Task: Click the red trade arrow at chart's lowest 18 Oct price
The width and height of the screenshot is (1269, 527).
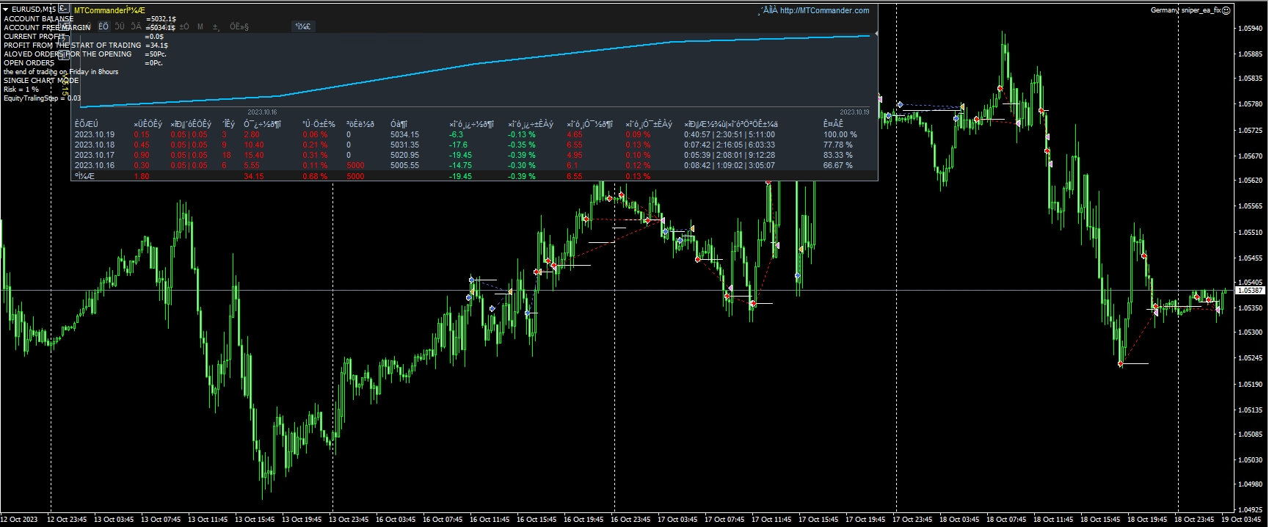Action: point(1121,364)
